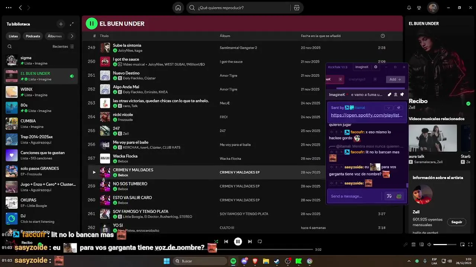Click the three-dots menu at top left
This screenshot has height=267, width=476.
coord(9,8)
